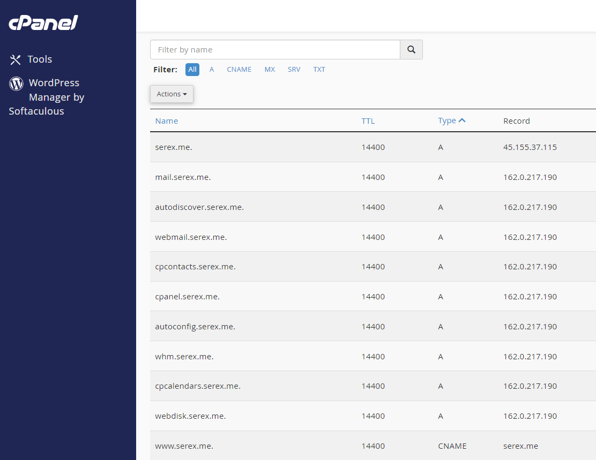Select the mail.serex.me. record name
The image size is (596, 460).
click(x=183, y=177)
